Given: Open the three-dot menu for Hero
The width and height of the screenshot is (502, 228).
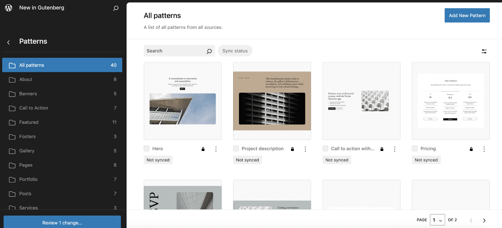Looking at the screenshot, I should (x=216, y=149).
